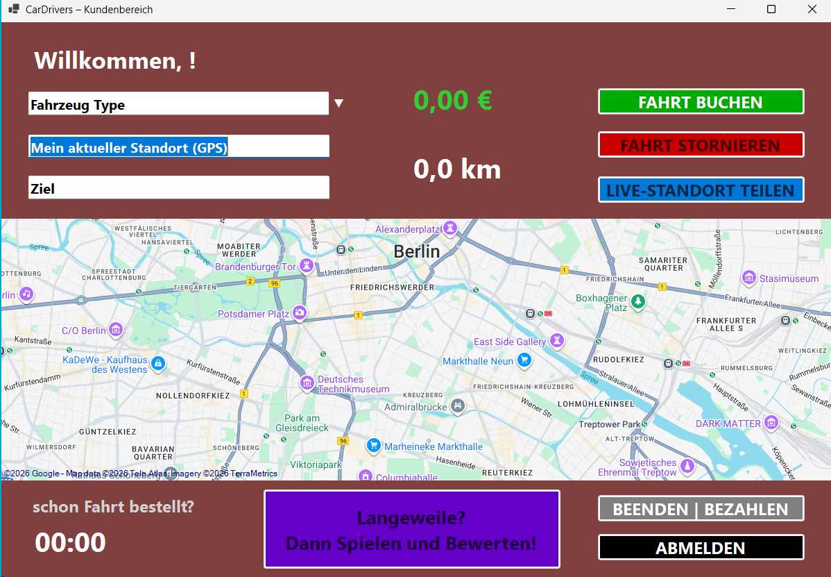Click the NOLLENDORFKIEZ district label
831x577 pixels.
[193, 396]
